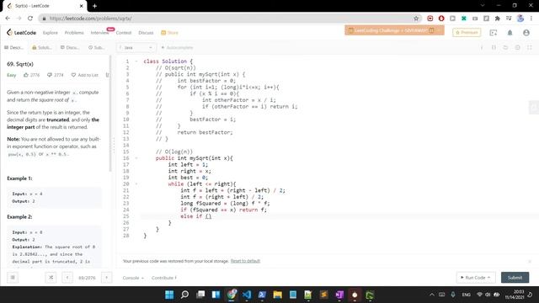Image resolution: width=539 pixels, height=303 pixels.
Task: Click the Reset to default link
Action: 245,261
